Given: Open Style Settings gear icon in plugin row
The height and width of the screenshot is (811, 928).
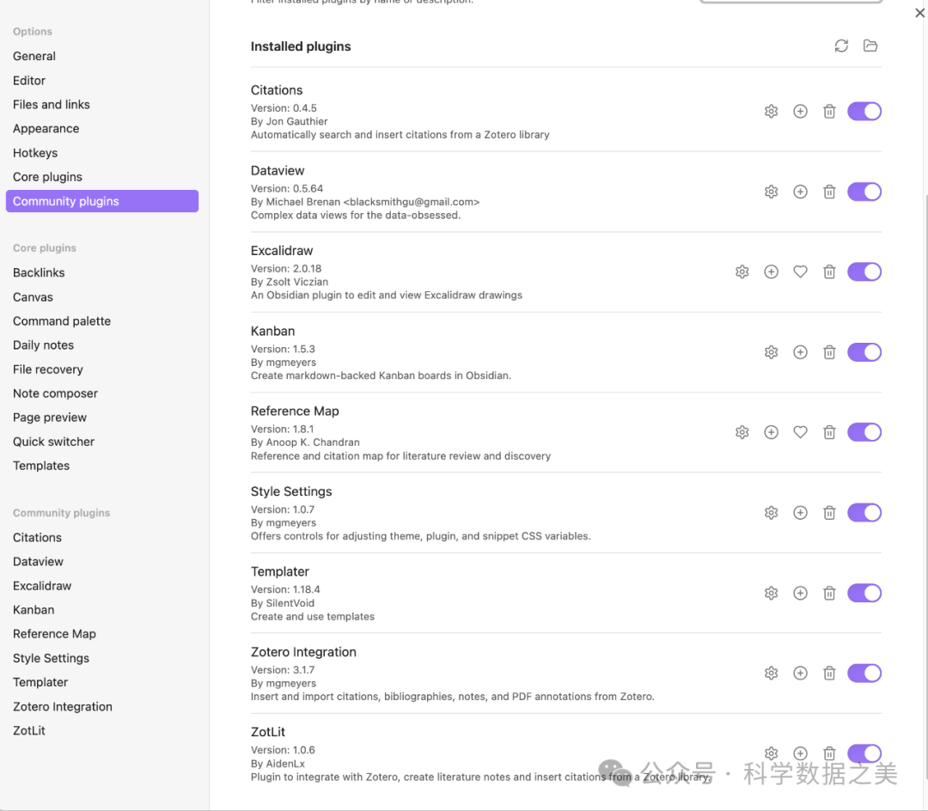Looking at the screenshot, I should 771,513.
